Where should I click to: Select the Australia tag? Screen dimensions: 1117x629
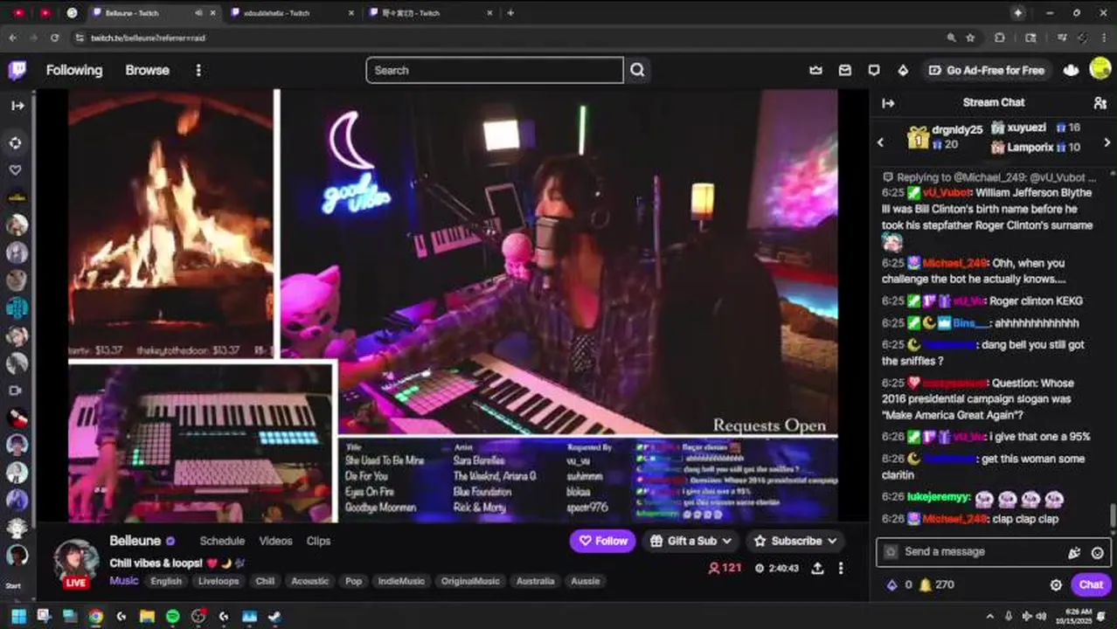(x=535, y=581)
